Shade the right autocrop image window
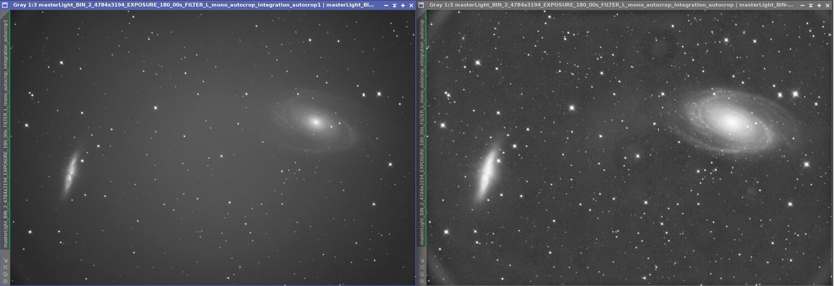Image resolution: width=834 pixels, height=286 pixels. tap(811, 6)
